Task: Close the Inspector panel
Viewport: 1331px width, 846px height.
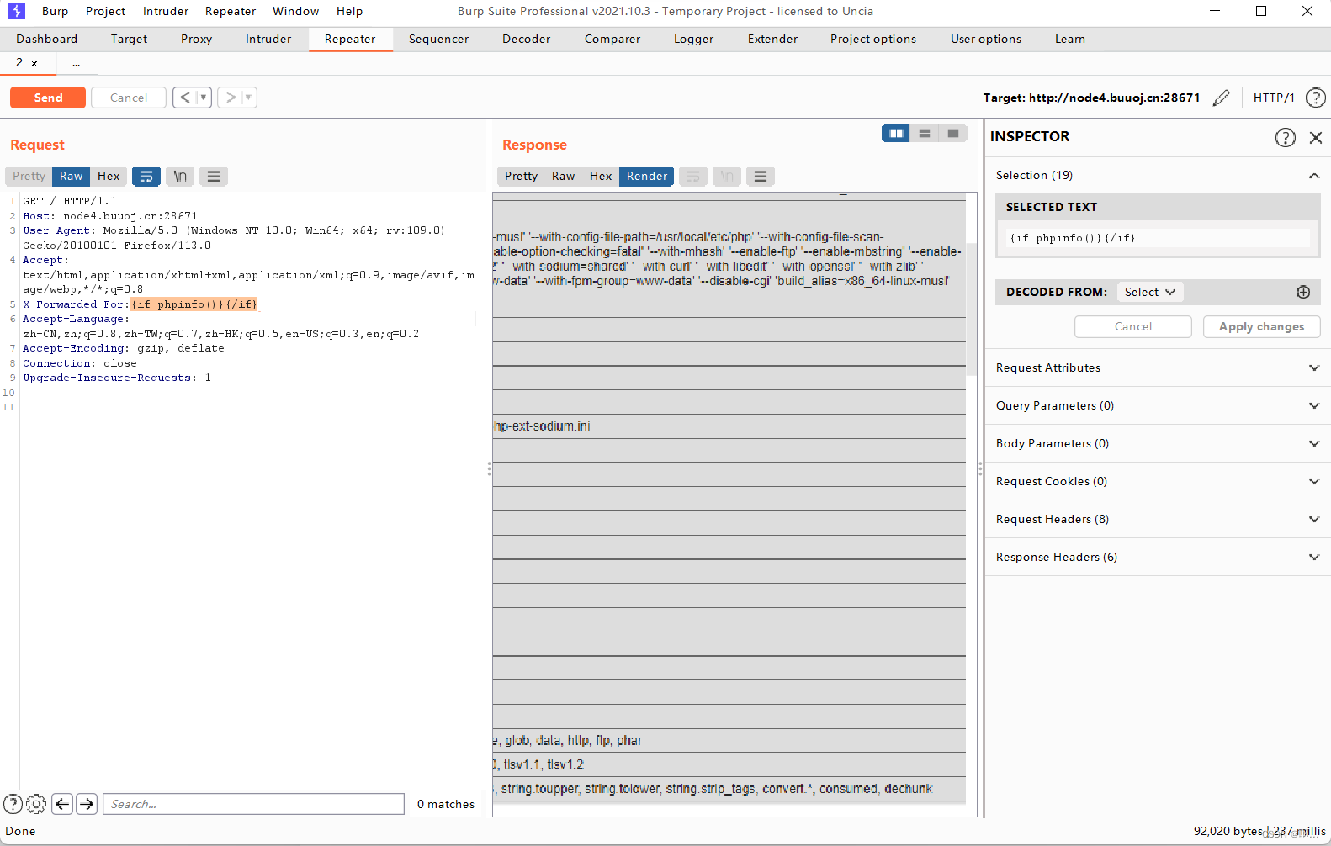Action: pos(1316,137)
